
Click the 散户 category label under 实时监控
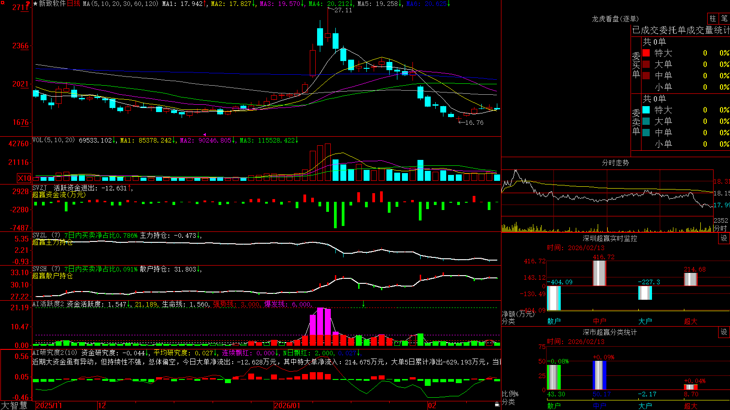tap(554, 321)
